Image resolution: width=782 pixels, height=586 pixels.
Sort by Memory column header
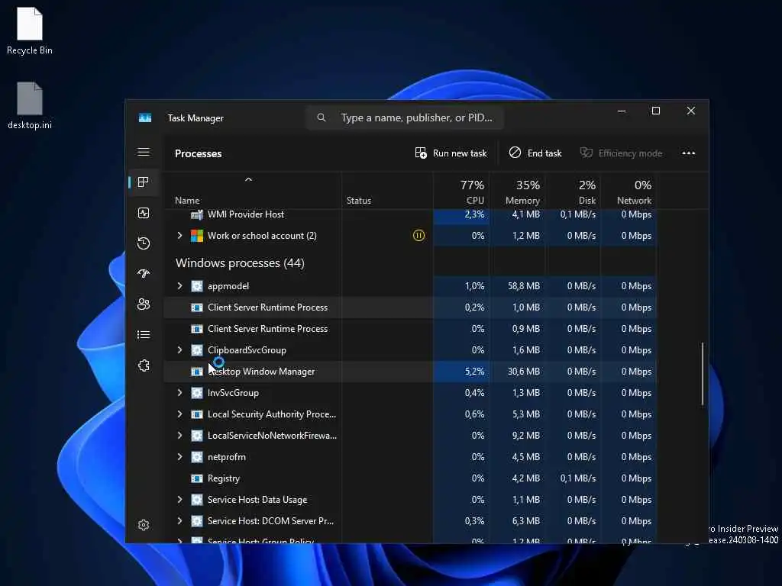coord(517,192)
